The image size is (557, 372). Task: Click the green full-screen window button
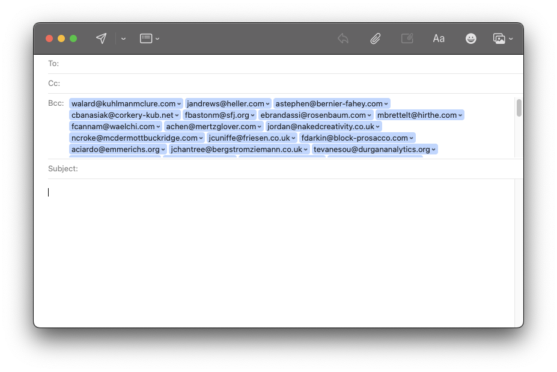point(73,38)
